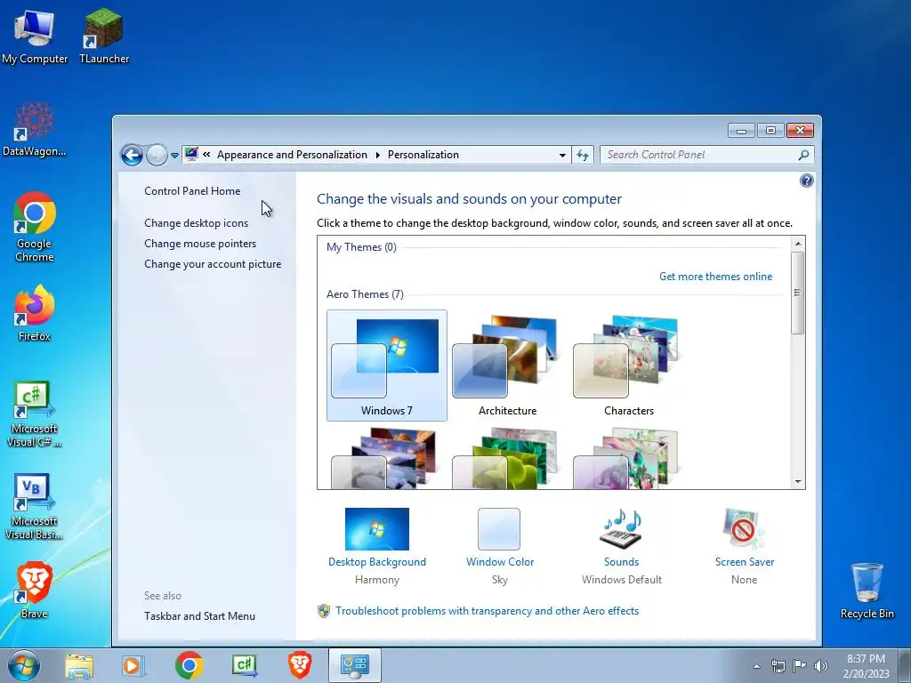The height and width of the screenshot is (683, 911).
Task: Open Windows Explorer from the taskbar
Action: pyautogui.click(x=79, y=665)
